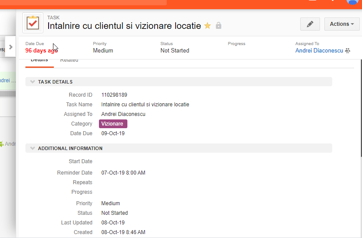Image resolution: width=362 pixels, height=238 pixels.
Task: Click the Android icon in left panel
Action: pyautogui.click(x=2, y=143)
